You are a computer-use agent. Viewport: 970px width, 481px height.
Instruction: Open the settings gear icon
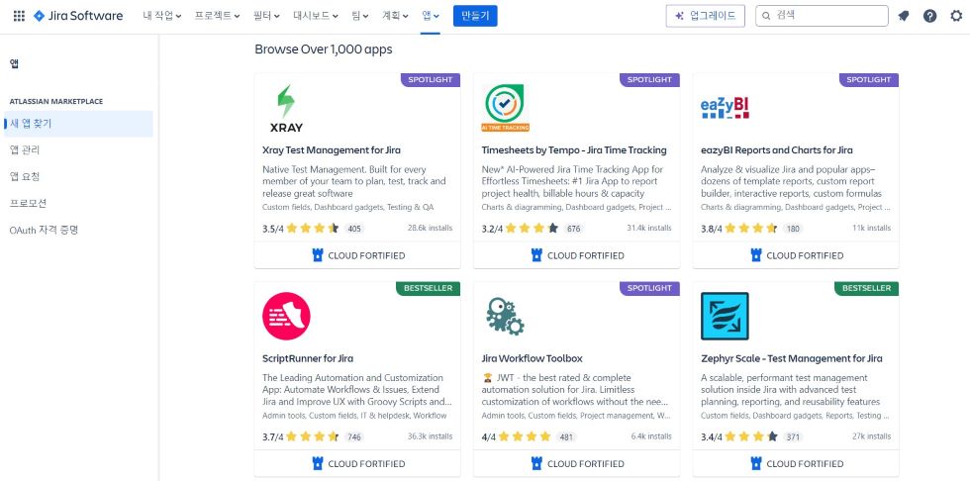click(956, 16)
